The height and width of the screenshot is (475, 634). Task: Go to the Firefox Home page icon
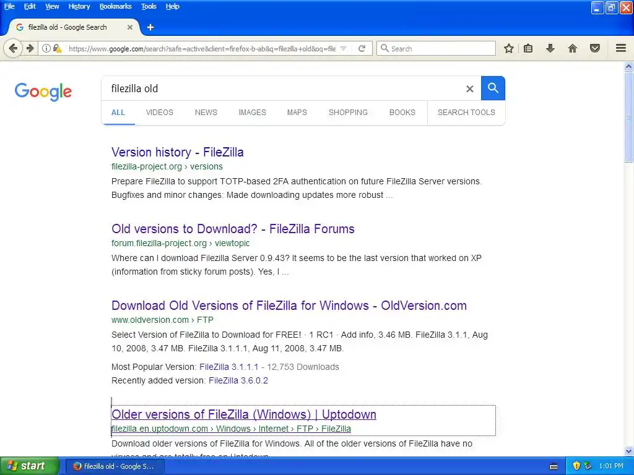click(x=573, y=48)
